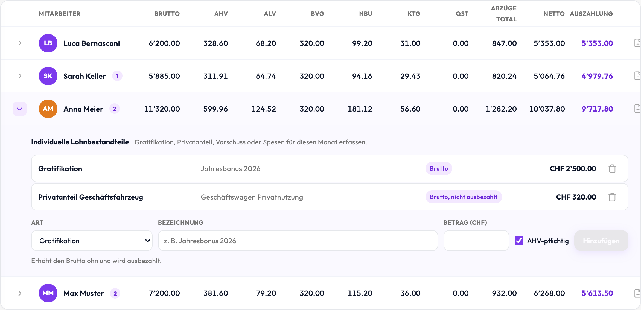Click the BRUTTO column header
Viewport: 641px width, 310px height.
pos(167,14)
